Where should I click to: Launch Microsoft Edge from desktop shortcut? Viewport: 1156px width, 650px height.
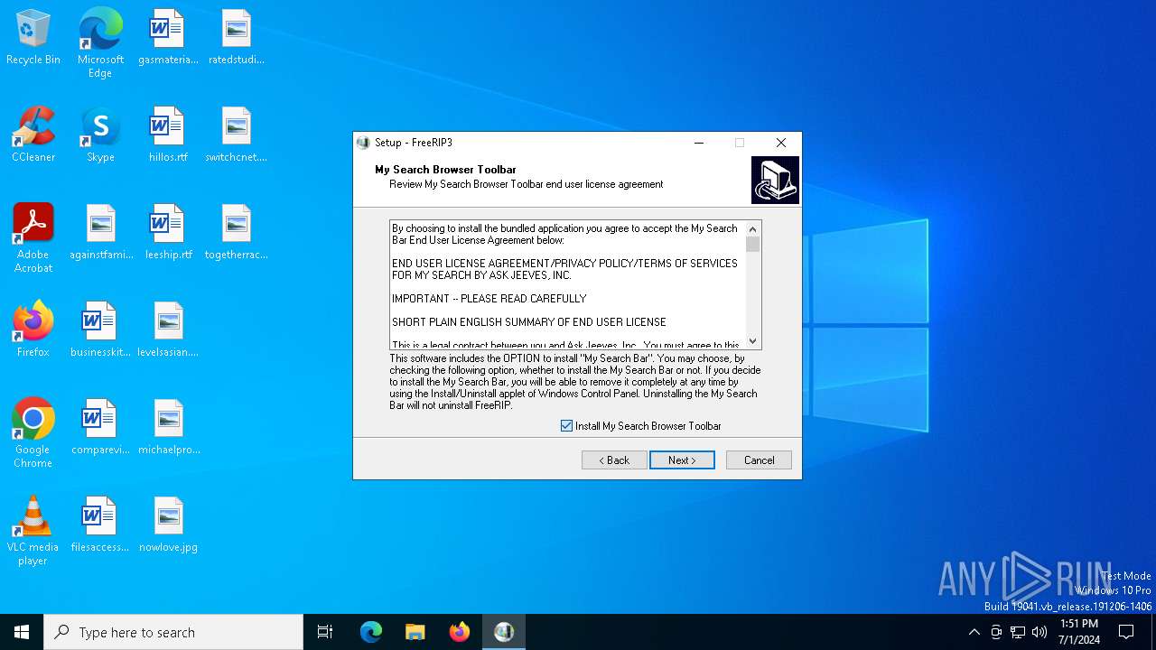click(100, 43)
